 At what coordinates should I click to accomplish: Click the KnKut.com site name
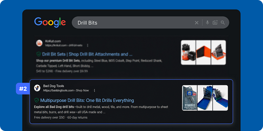point(53,41)
